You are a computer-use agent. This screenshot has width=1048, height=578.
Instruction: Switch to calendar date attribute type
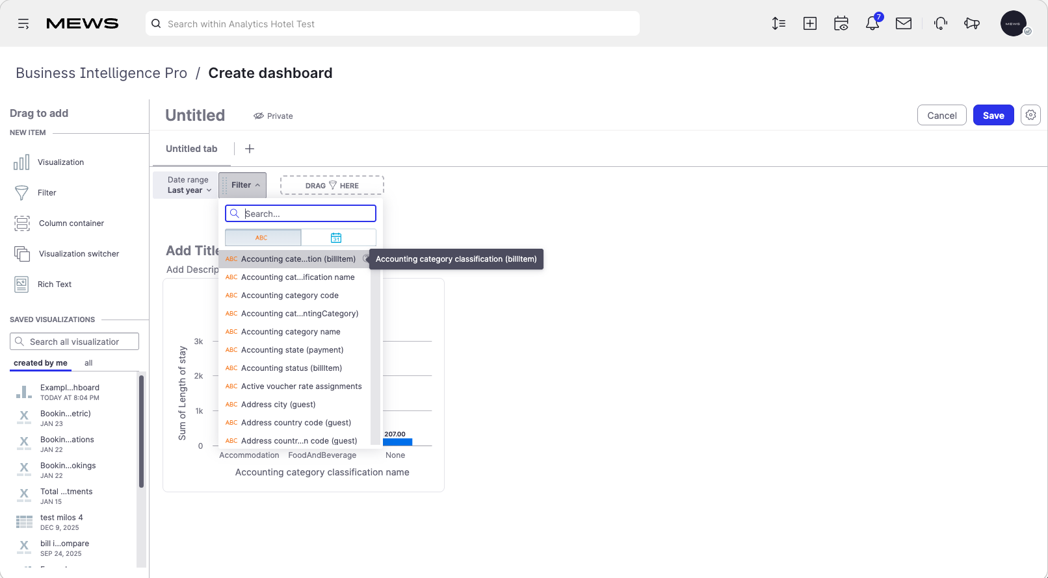pos(338,238)
